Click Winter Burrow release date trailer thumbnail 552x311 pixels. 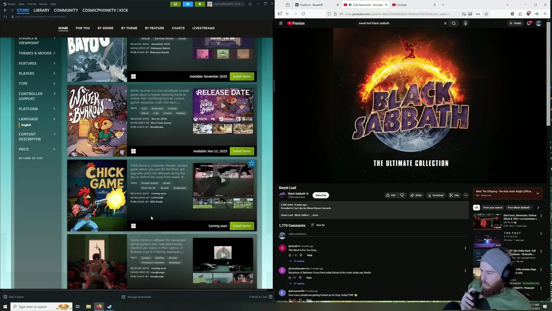point(223,105)
